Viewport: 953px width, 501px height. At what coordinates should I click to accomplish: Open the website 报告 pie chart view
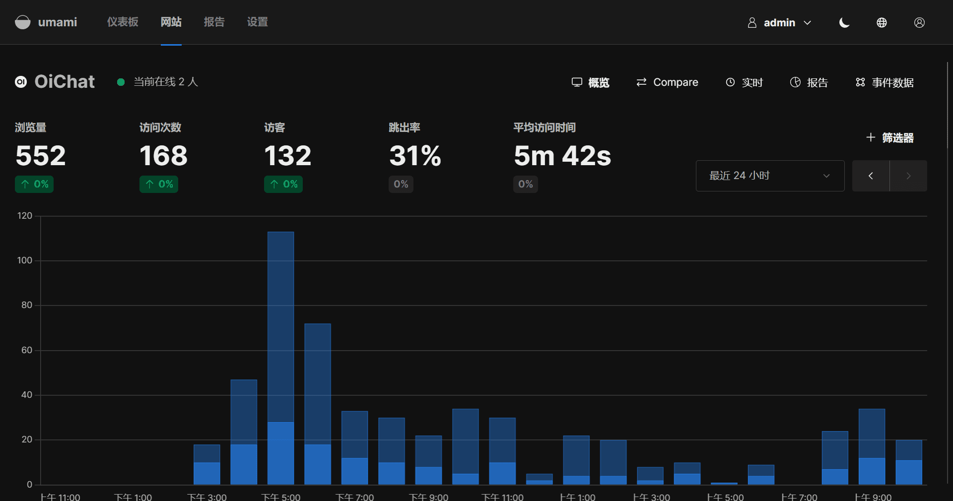(x=809, y=82)
